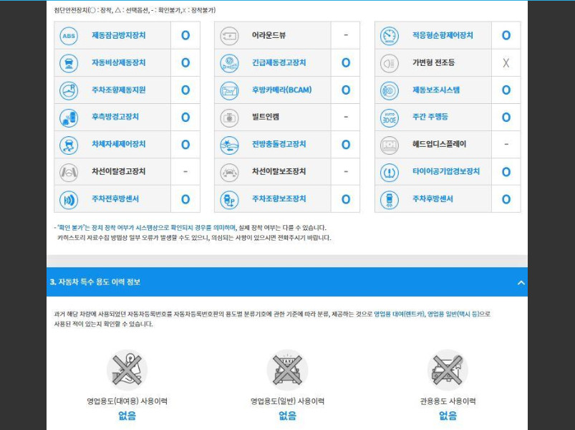Collapse section 3 with the chevron arrow

521,282
